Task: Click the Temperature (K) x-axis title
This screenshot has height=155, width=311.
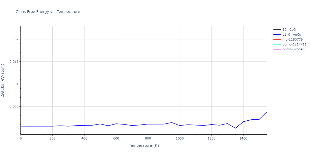Action: point(144,145)
